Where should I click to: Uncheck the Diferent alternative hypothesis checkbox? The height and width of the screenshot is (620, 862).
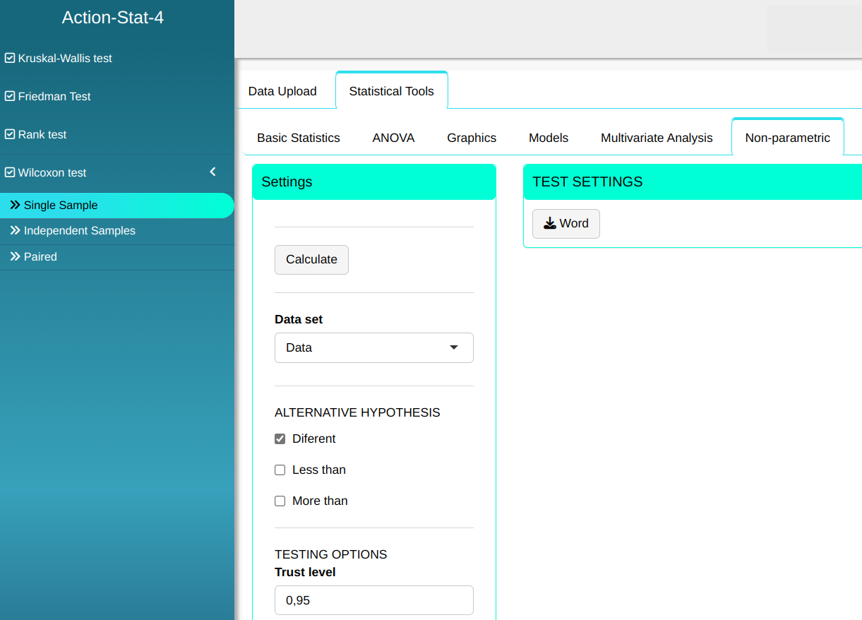[x=280, y=439]
